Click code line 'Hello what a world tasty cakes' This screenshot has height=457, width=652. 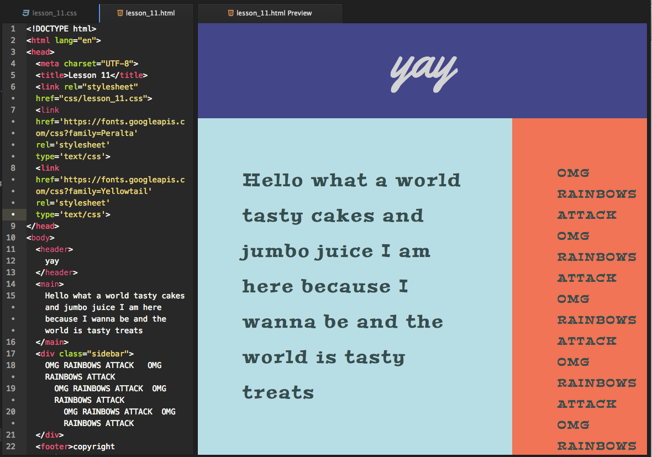pos(115,296)
